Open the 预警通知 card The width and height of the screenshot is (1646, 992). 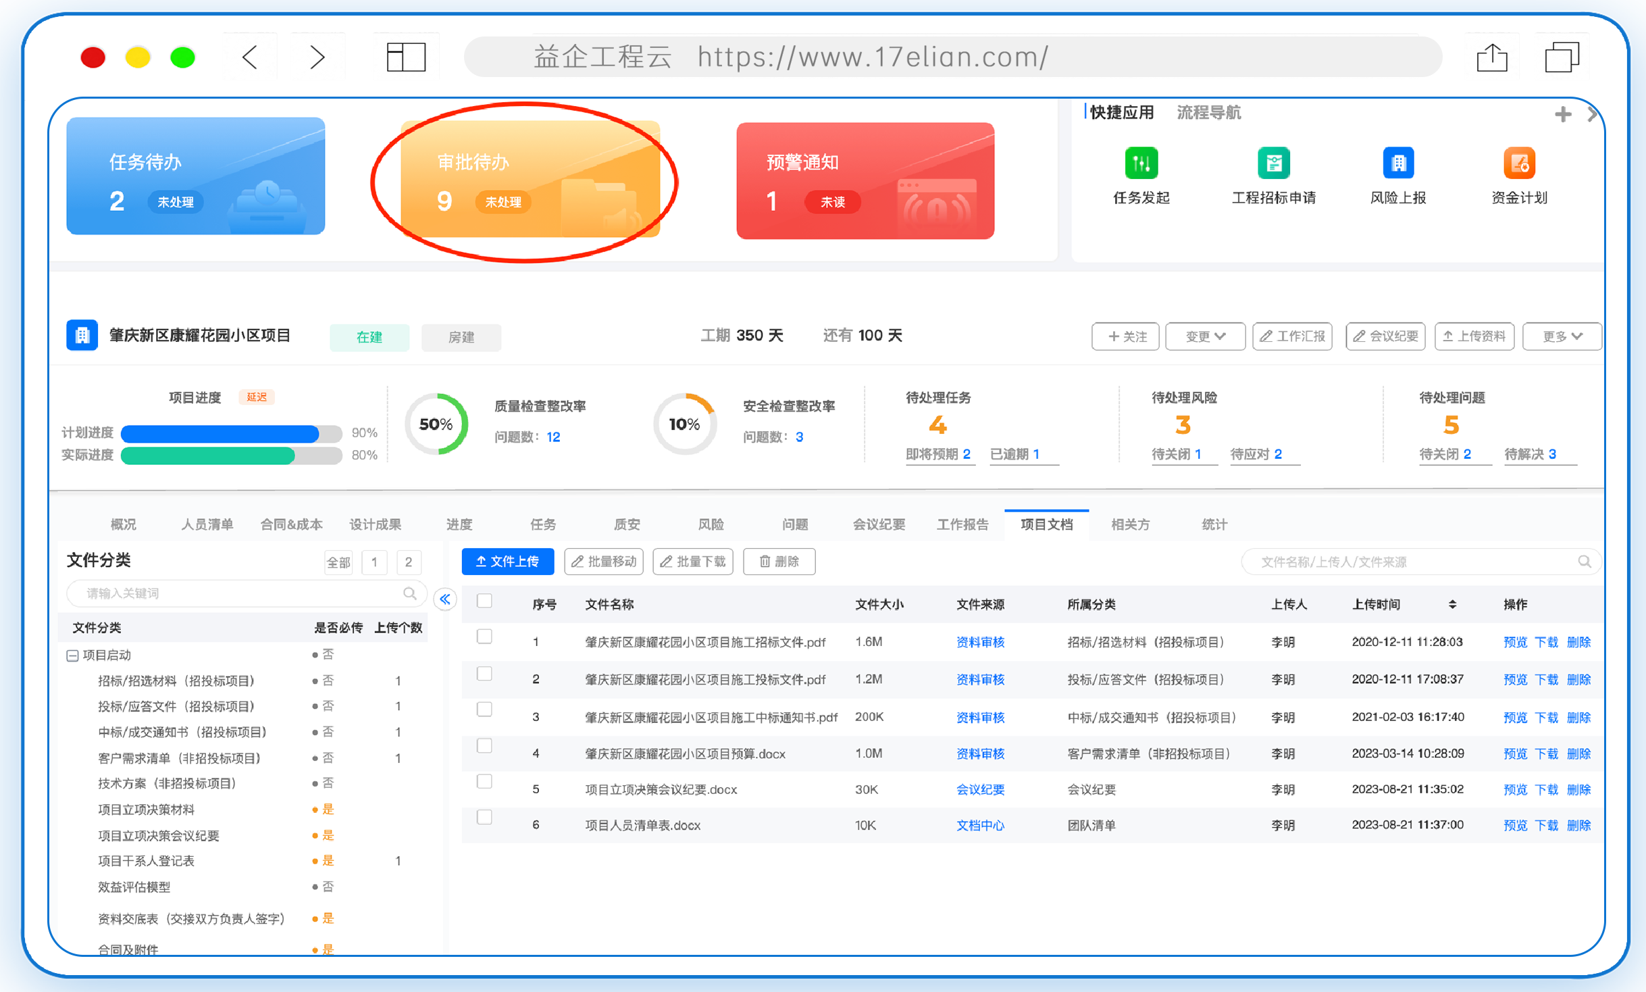[865, 181]
